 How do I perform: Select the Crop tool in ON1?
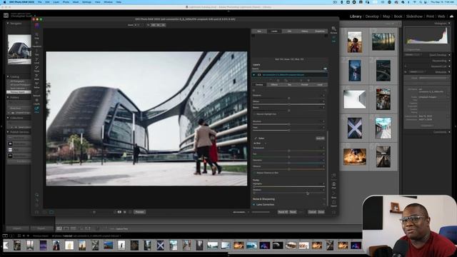coord(36,36)
